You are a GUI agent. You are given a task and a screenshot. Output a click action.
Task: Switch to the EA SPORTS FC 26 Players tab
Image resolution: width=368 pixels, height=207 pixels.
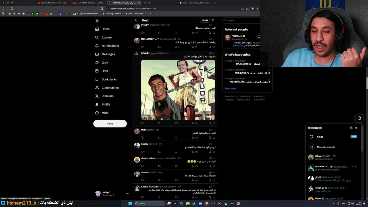coord(89,3)
